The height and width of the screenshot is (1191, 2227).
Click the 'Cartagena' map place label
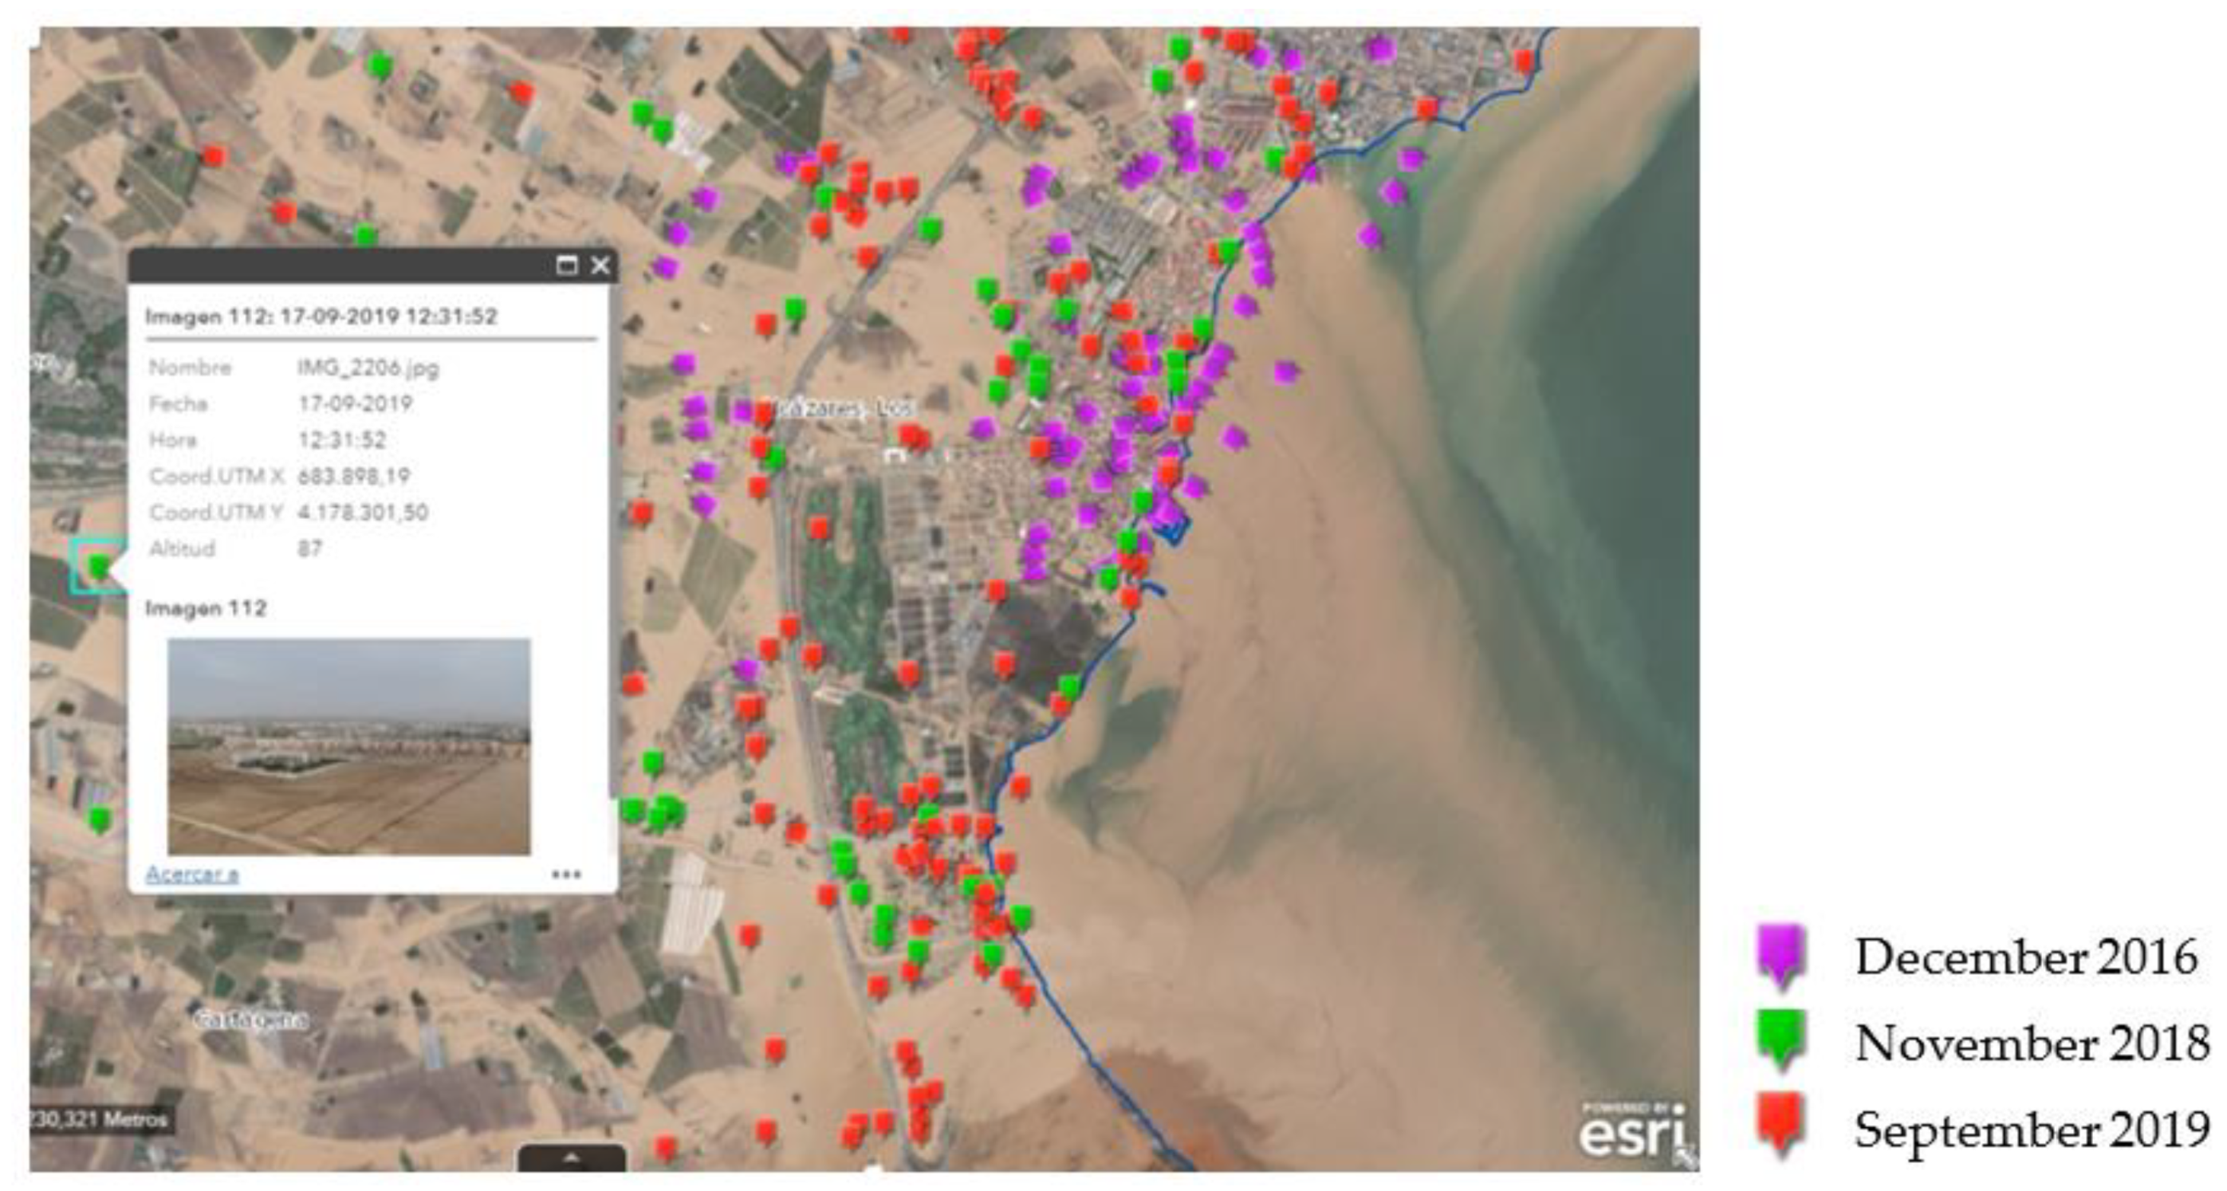(250, 1020)
